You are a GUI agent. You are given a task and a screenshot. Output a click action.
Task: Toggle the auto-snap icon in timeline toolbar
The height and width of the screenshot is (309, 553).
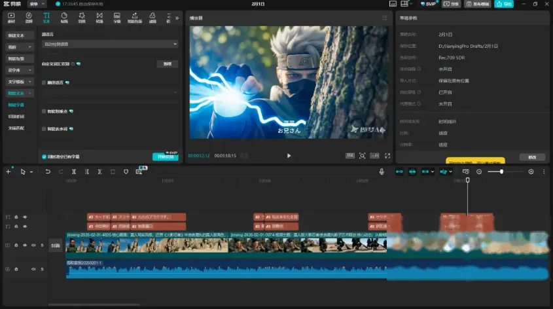pyautogui.click(x=412, y=172)
